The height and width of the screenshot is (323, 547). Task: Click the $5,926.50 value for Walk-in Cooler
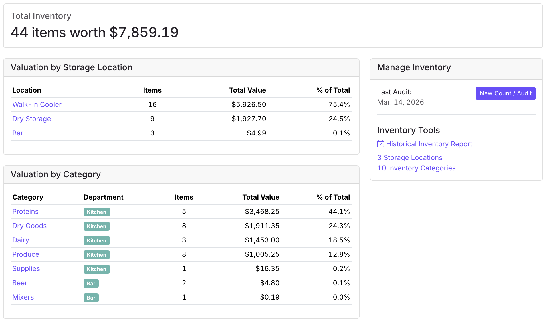point(249,105)
